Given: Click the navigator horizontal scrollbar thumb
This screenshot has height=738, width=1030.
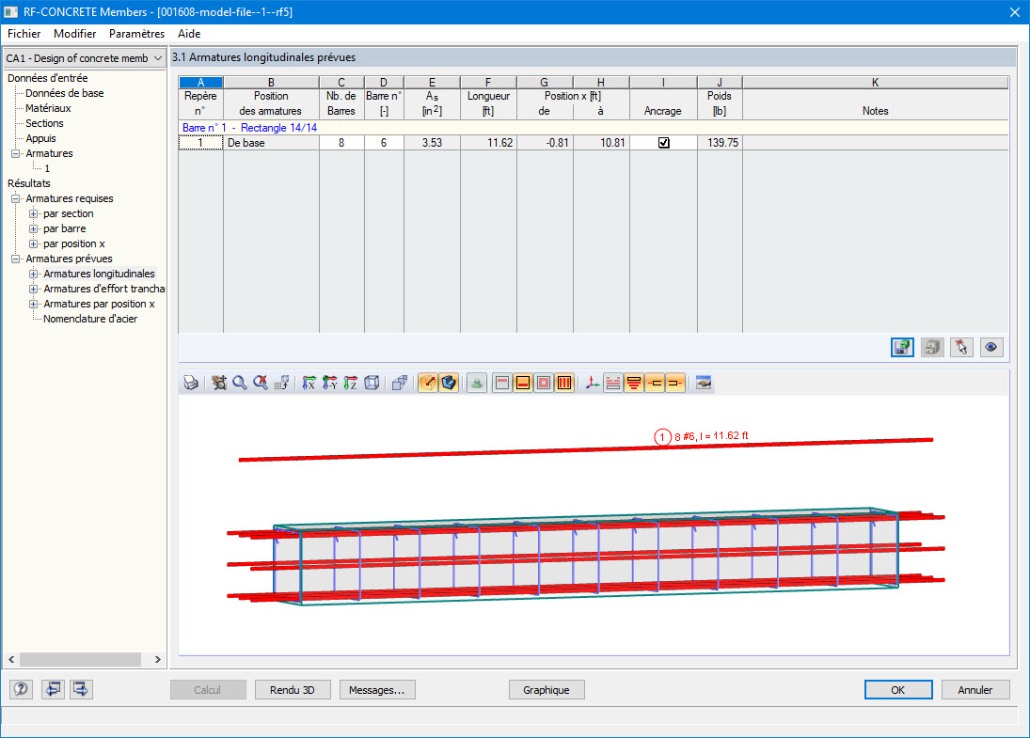Looking at the screenshot, I should [x=80, y=659].
